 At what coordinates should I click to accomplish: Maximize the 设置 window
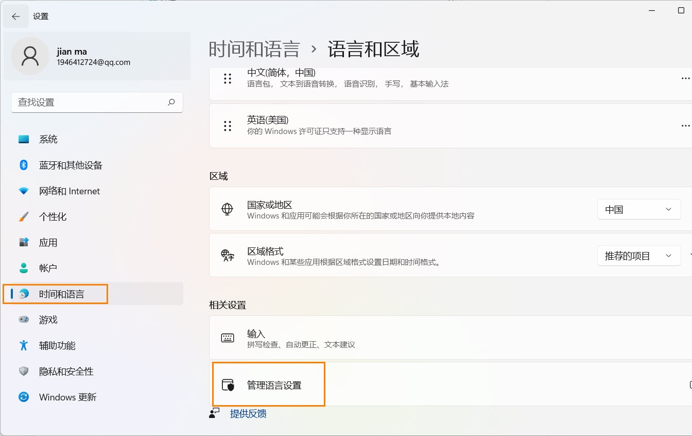pos(681,10)
